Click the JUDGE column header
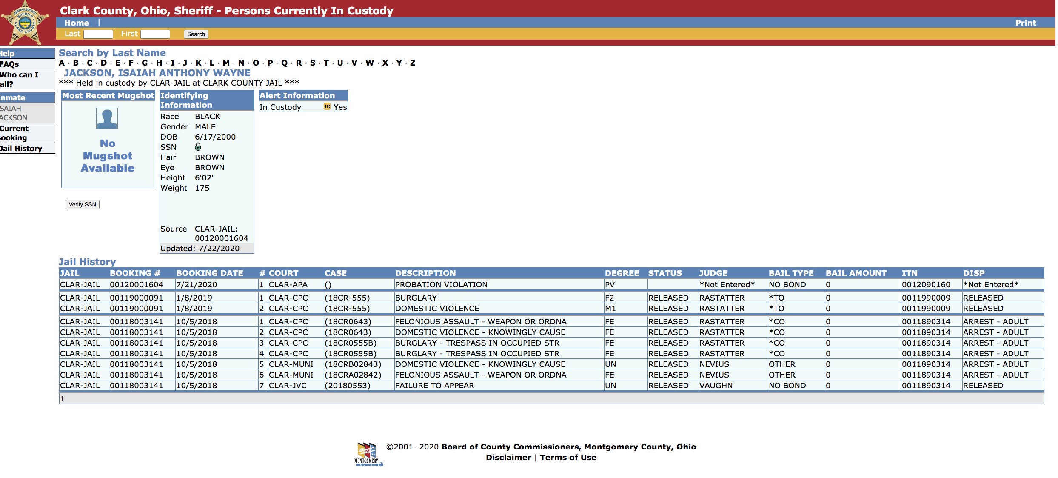The image size is (1058, 478). (x=713, y=273)
